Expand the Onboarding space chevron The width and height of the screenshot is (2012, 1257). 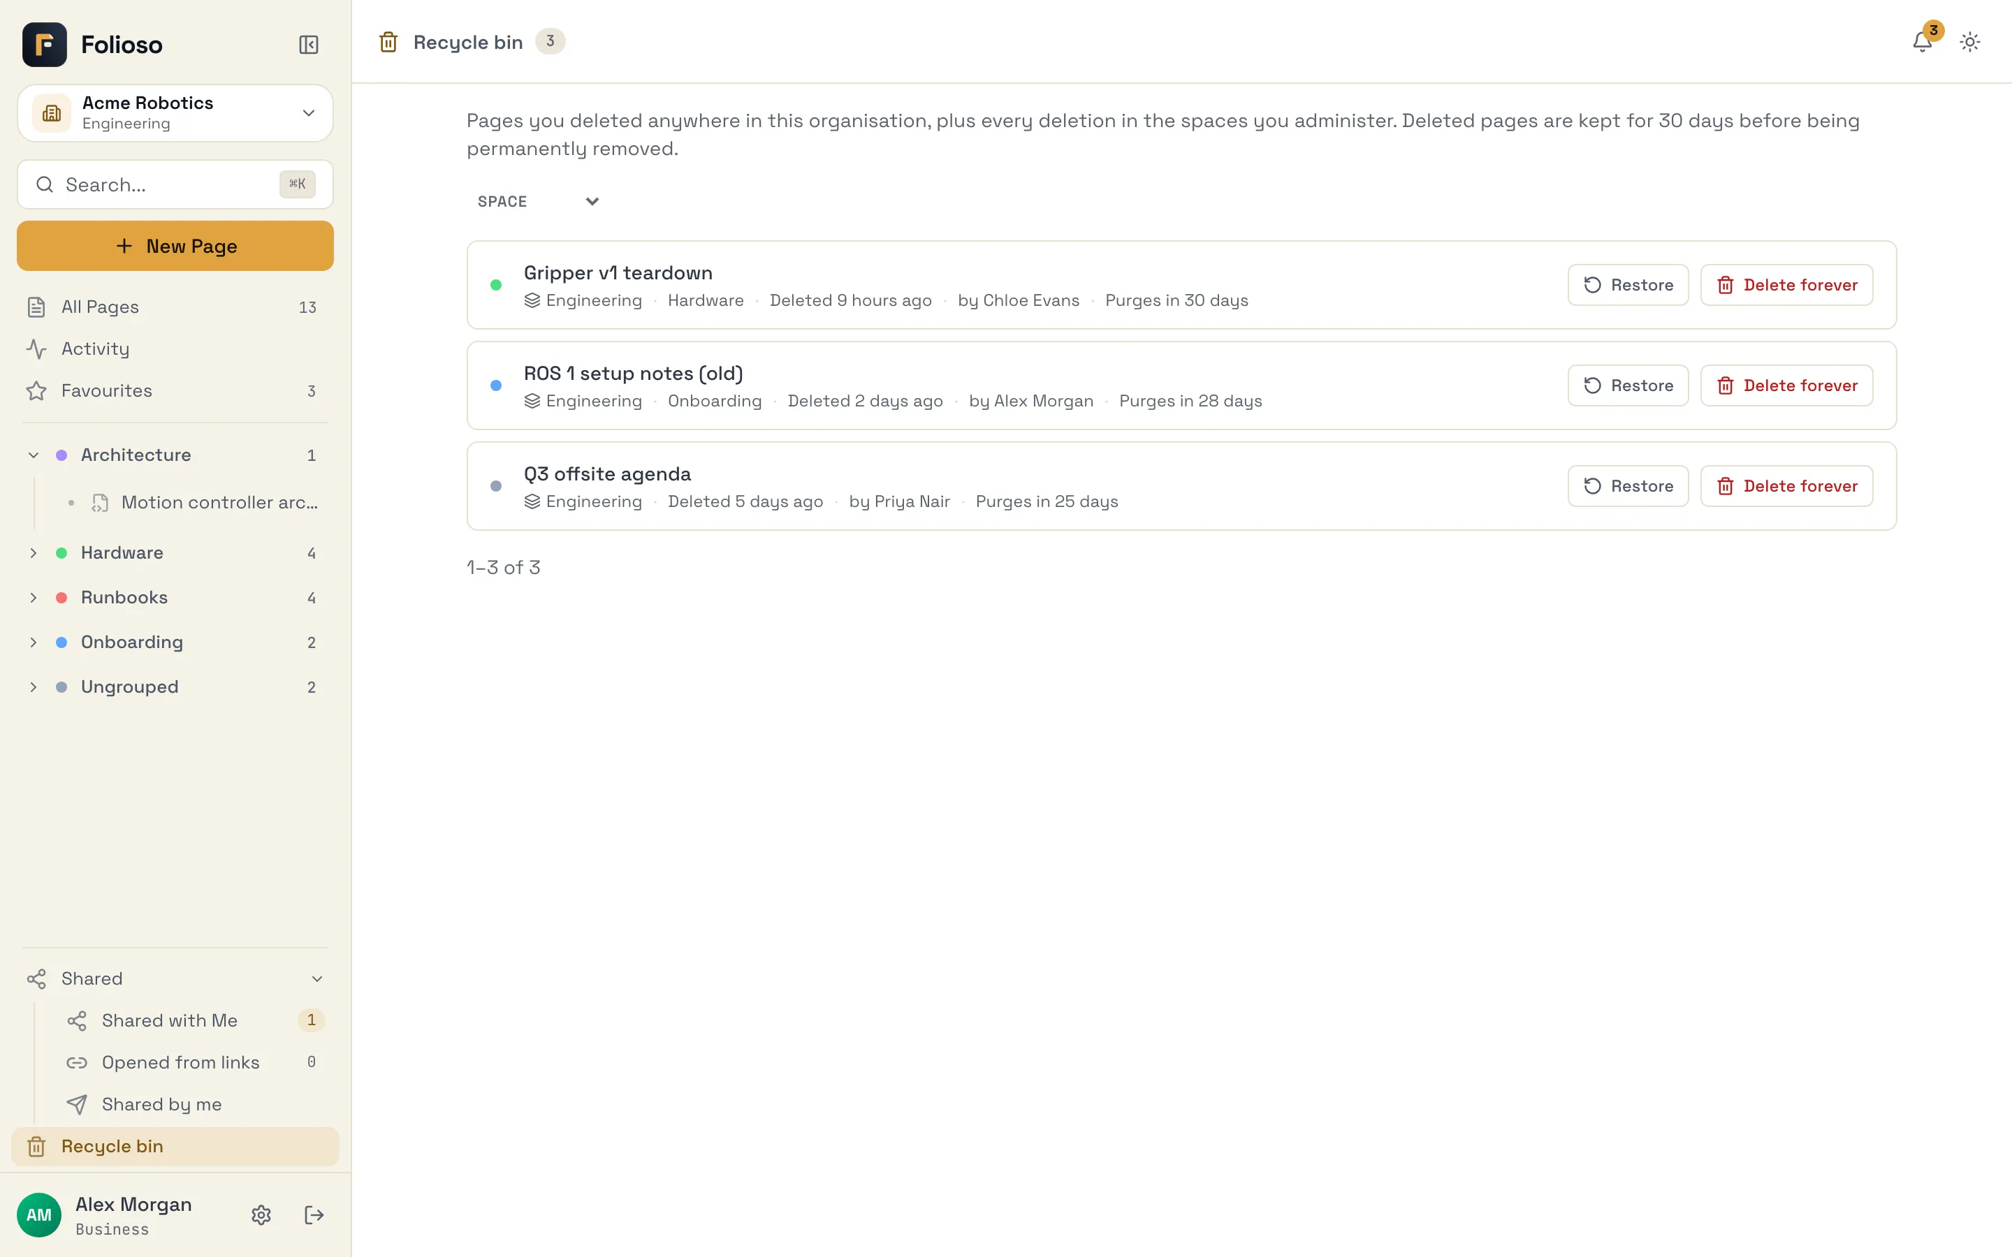34,642
